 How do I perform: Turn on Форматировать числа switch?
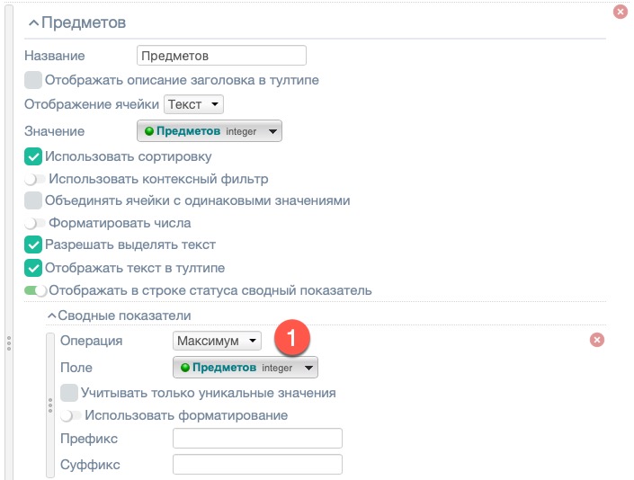(x=34, y=223)
